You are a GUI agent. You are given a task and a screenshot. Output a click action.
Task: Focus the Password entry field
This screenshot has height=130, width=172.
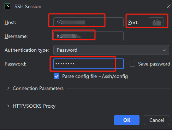[88, 64]
